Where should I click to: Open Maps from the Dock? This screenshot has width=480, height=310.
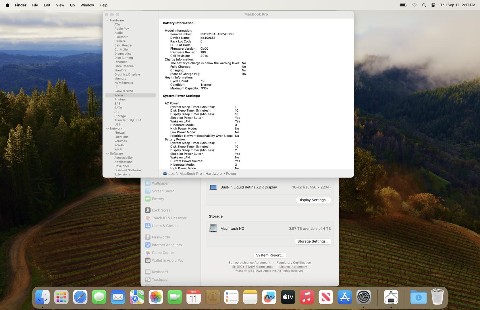[137, 297]
